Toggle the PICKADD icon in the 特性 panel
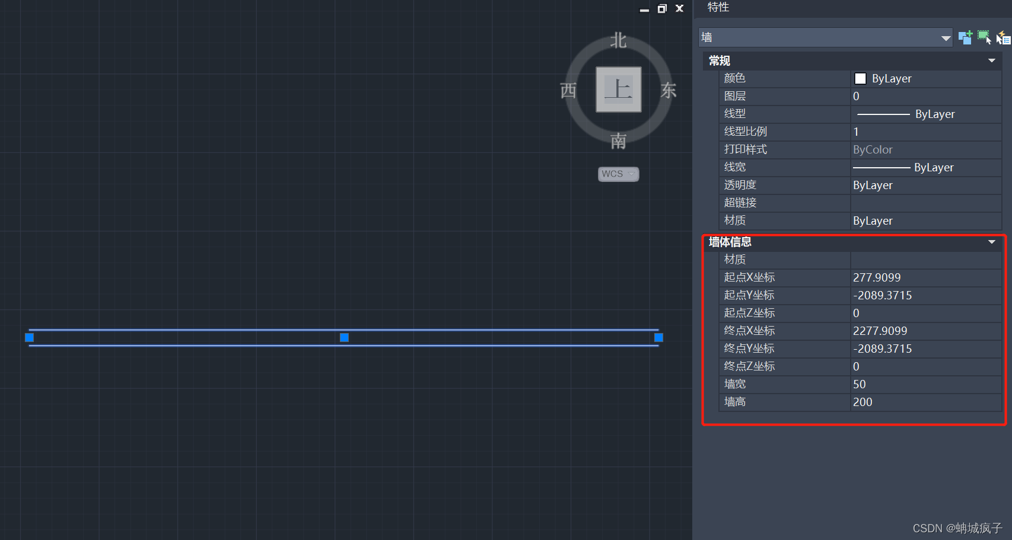Viewport: 1012px width, 540px height. (965, 37)
